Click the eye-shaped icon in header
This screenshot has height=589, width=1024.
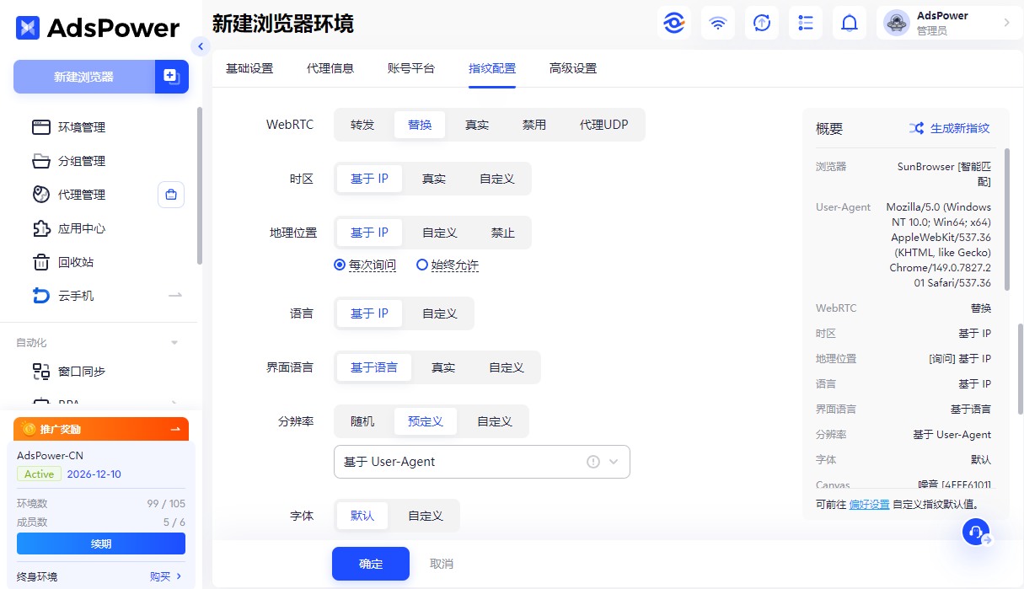[x=674, y=23]
